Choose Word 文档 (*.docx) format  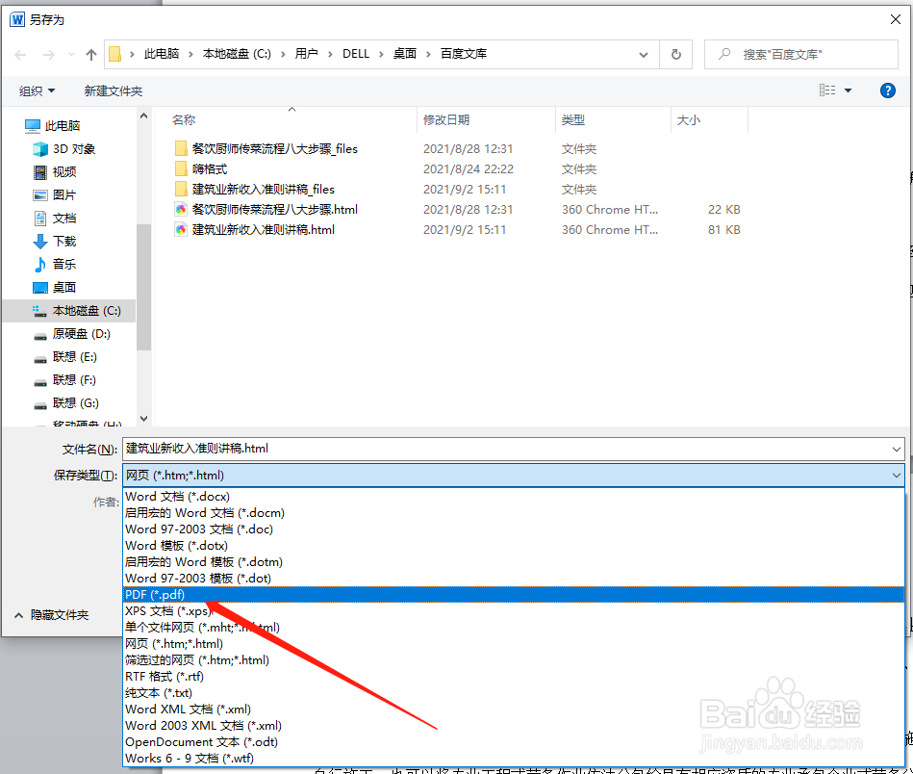point(514,497)
